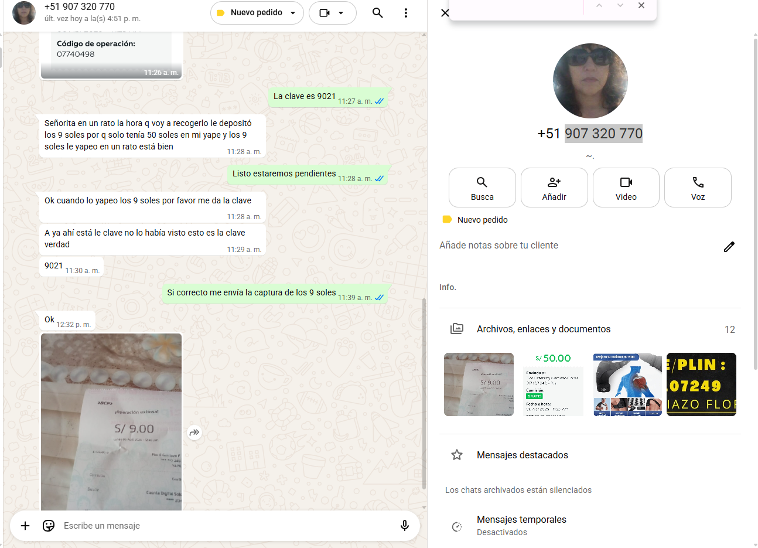Open the S/ 50.00 receipt thumbnail
The image size is (758, 548).
coord(553,384)
